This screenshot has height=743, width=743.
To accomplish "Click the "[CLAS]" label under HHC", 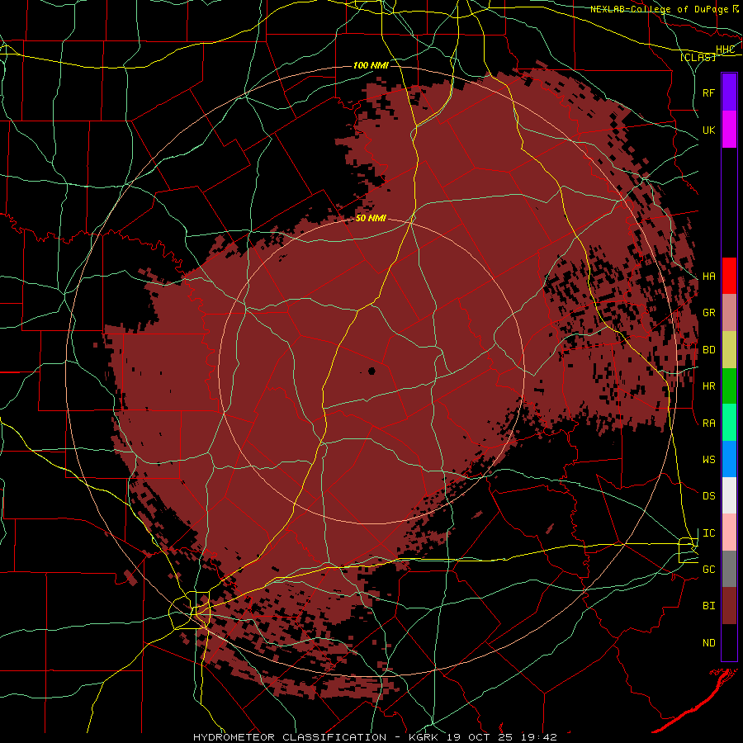I will pyautogui.click(x=698, y=57).
